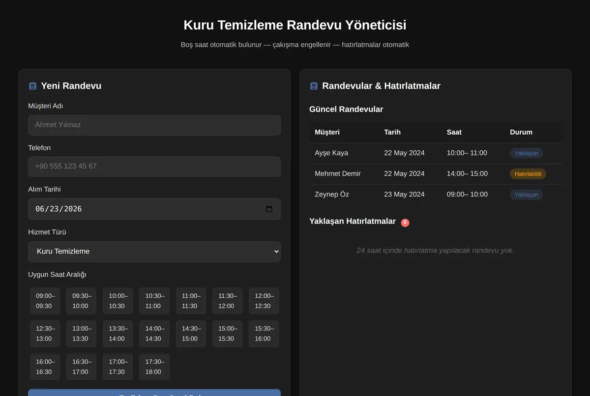The image size is (590, 396).
Task: Focus the Telefon input field
Action: (x=154, y=167)
